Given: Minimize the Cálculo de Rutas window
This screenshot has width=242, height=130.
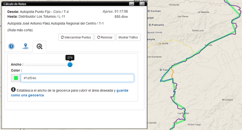Looking at the screenshot, I should 132,4.
